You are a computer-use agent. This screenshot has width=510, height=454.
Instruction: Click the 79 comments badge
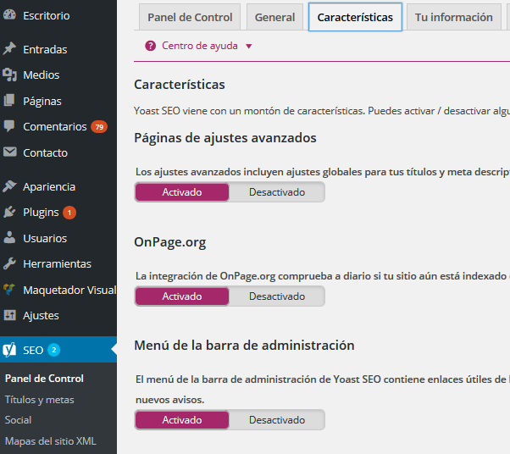point(99,127)
